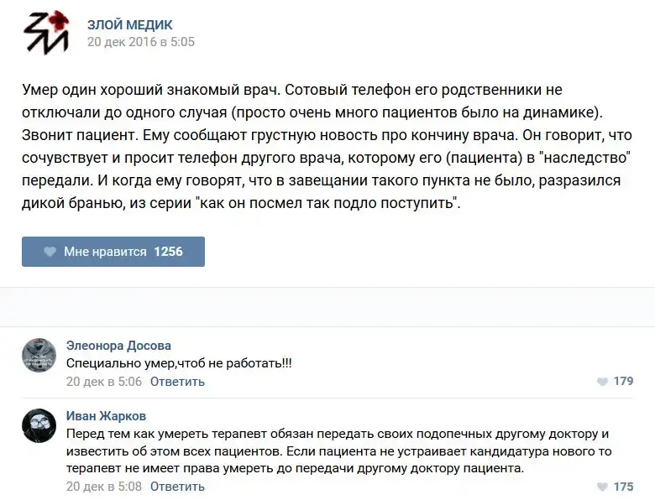Reply to Иван Жарков's comment
The width and height of the screenshot is (655, 500).
point(177,487)
